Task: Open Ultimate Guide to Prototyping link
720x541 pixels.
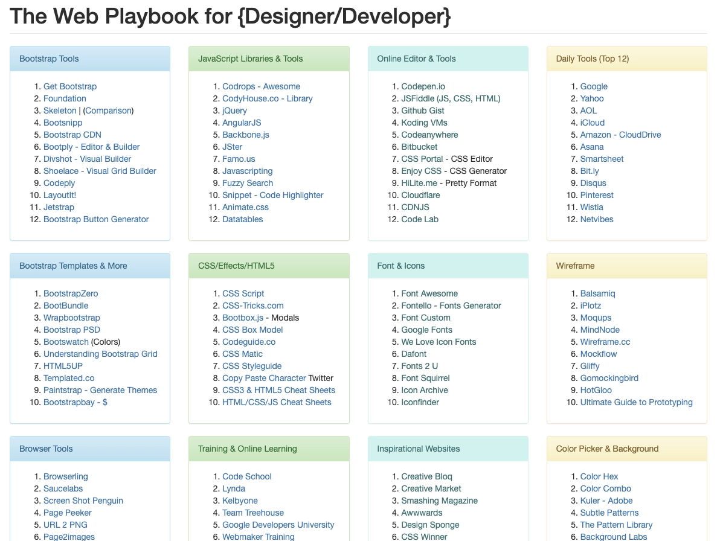Action: pos(636,402)
